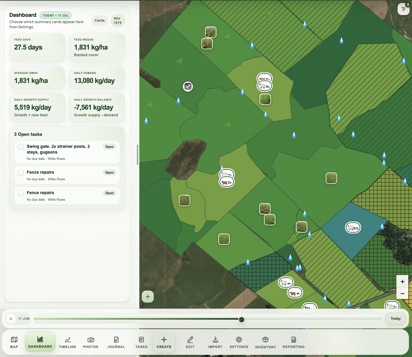Image resolution: width=412 pixels, height=357 pixels.
Task: Open the Map view
Action: (14, 342)
